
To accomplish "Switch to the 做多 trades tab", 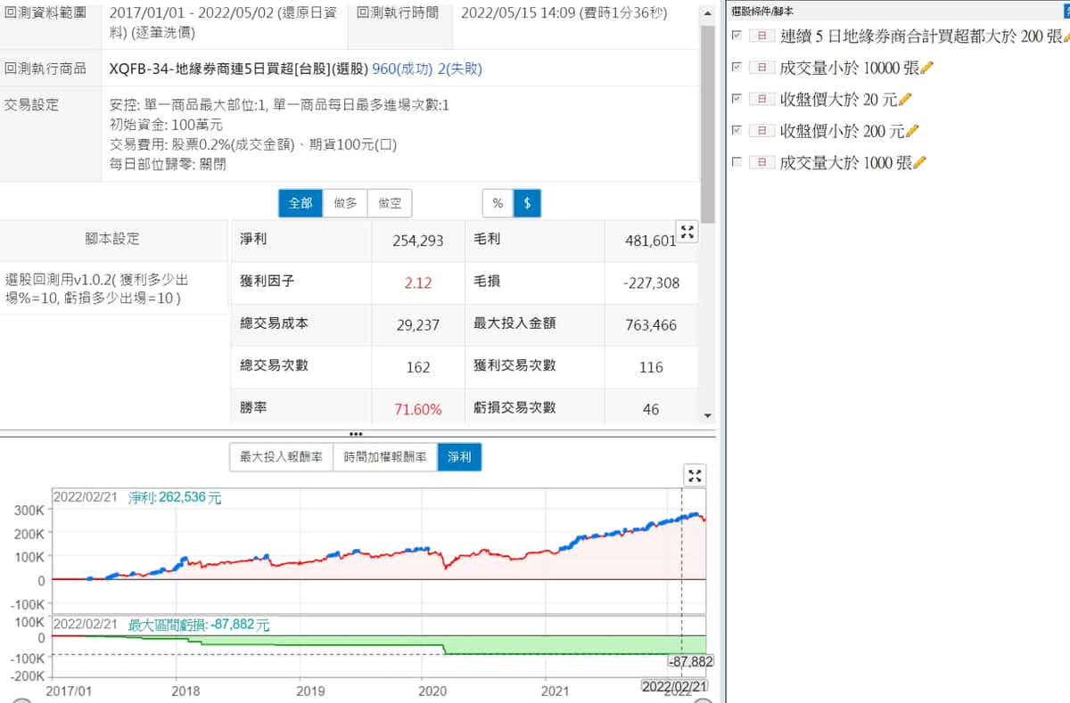I will tap(345, 203).
